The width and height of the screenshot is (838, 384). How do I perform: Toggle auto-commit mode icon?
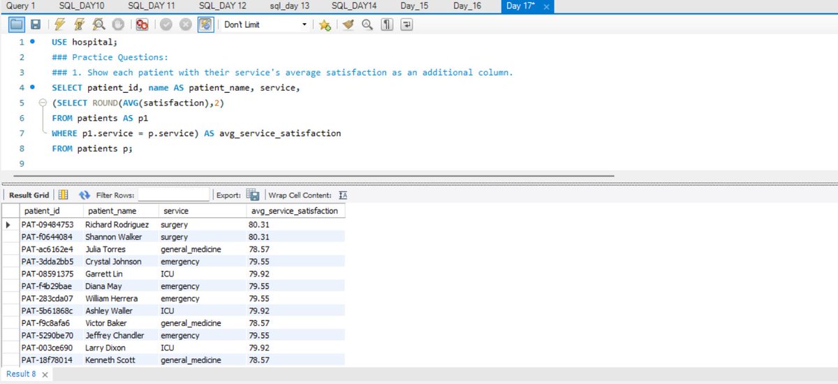(x=205, y=24)
